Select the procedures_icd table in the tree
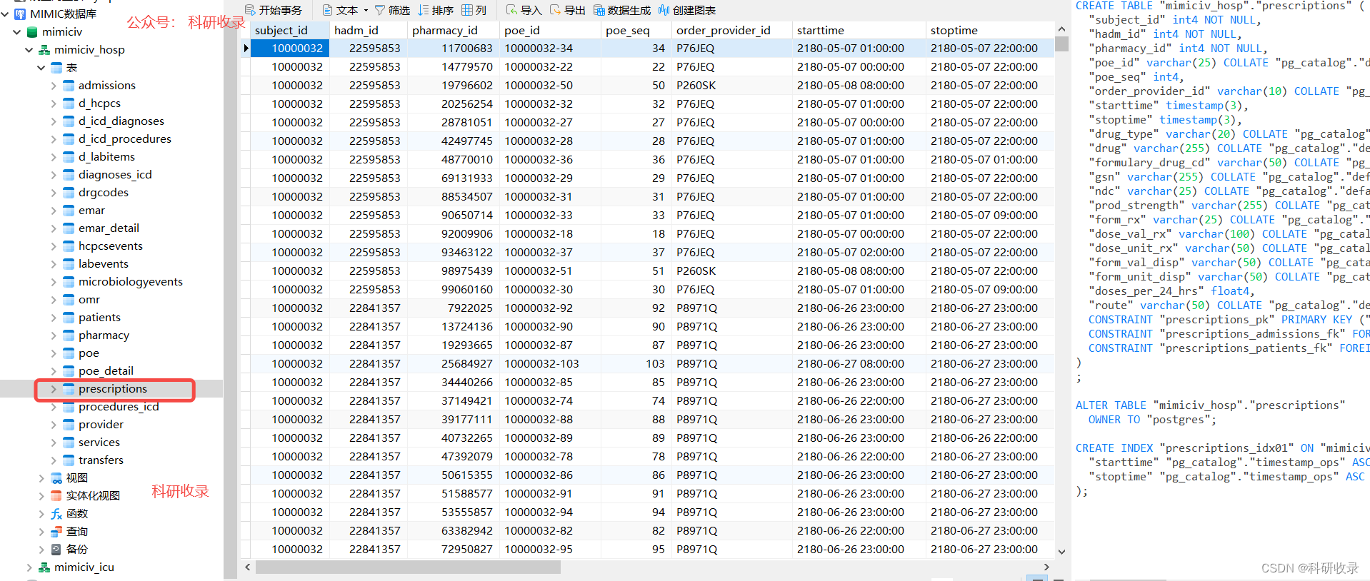The image size is (1370, 581). click(119, 407)
